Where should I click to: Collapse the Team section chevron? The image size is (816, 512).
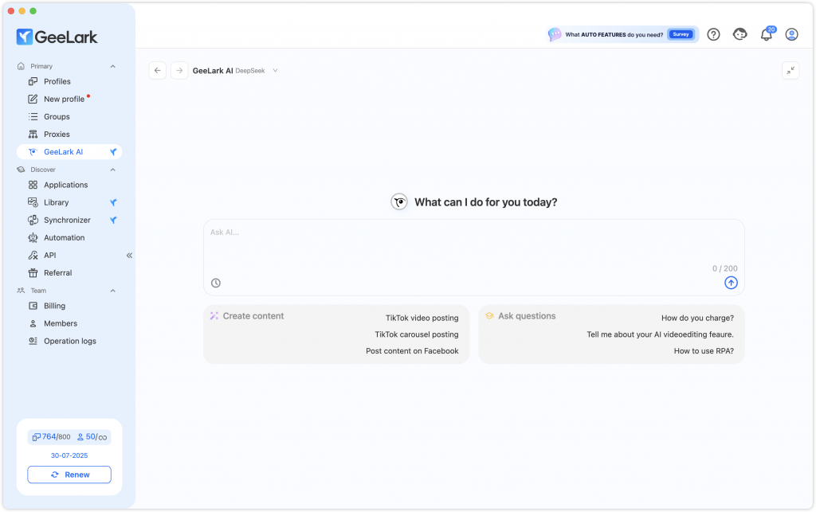[113, 291]
